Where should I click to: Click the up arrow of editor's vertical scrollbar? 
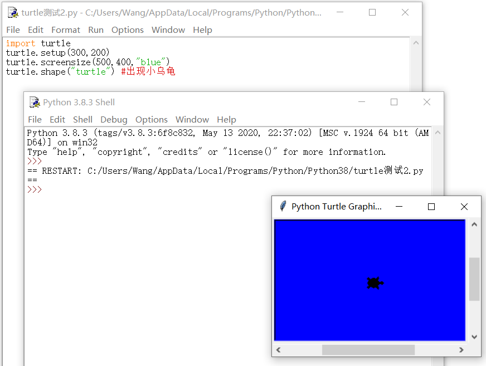pyautogui.click(x=416, y=43)
